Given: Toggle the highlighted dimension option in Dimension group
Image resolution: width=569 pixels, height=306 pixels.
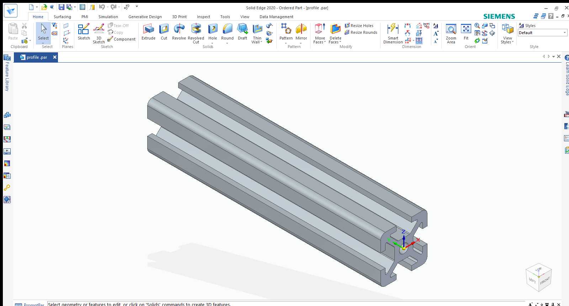Looking at the screenshot, I should [x=419, y=41].
